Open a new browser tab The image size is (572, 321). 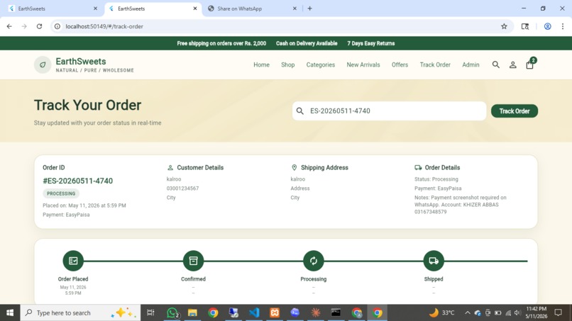[x=309, y=9]
